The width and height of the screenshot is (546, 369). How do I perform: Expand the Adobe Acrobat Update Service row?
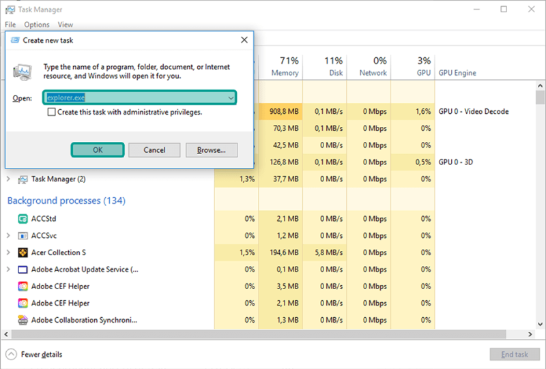[x=8, y=269]
